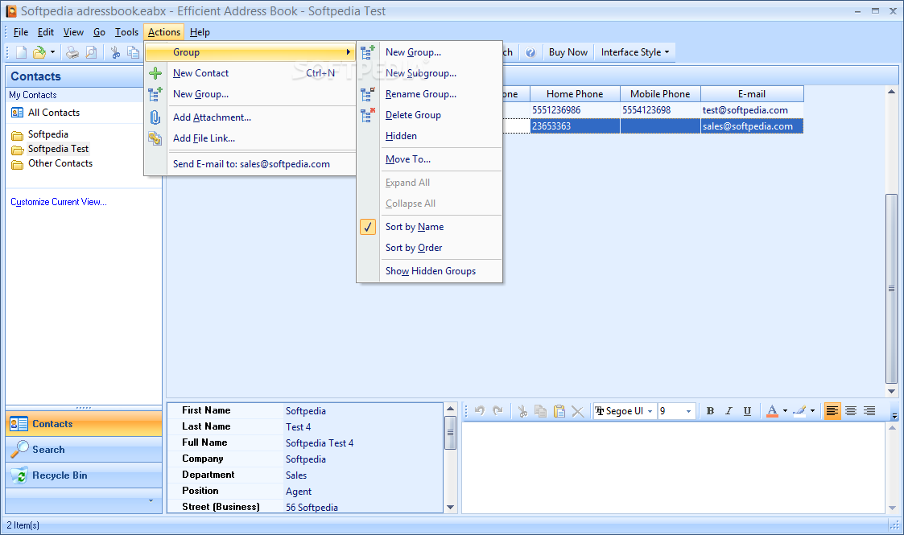Select the Softpedia Test folder
The image size is (904, 535).
coord(58,149)
